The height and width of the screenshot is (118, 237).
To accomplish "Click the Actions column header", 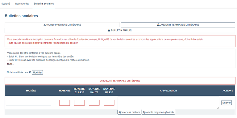I will point(228,91).
